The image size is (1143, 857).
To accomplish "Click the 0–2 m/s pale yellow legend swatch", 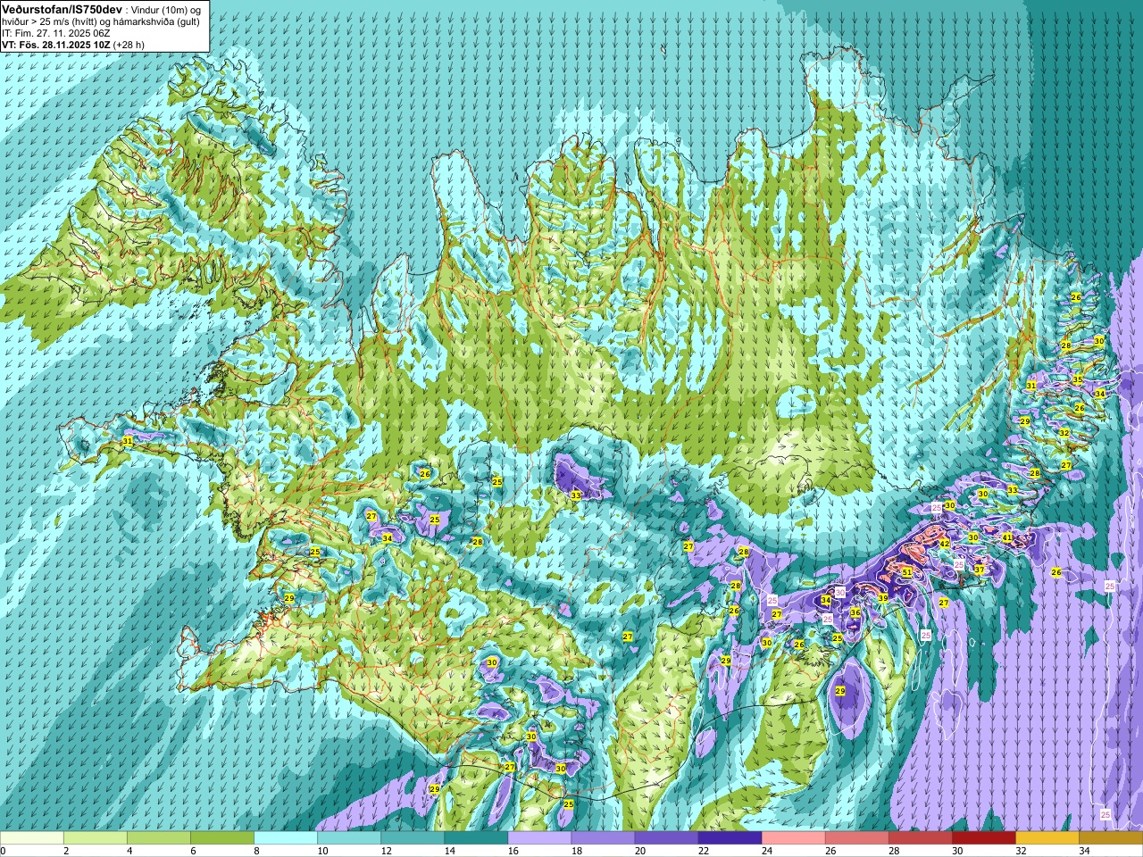I will [x=32, y=838].
